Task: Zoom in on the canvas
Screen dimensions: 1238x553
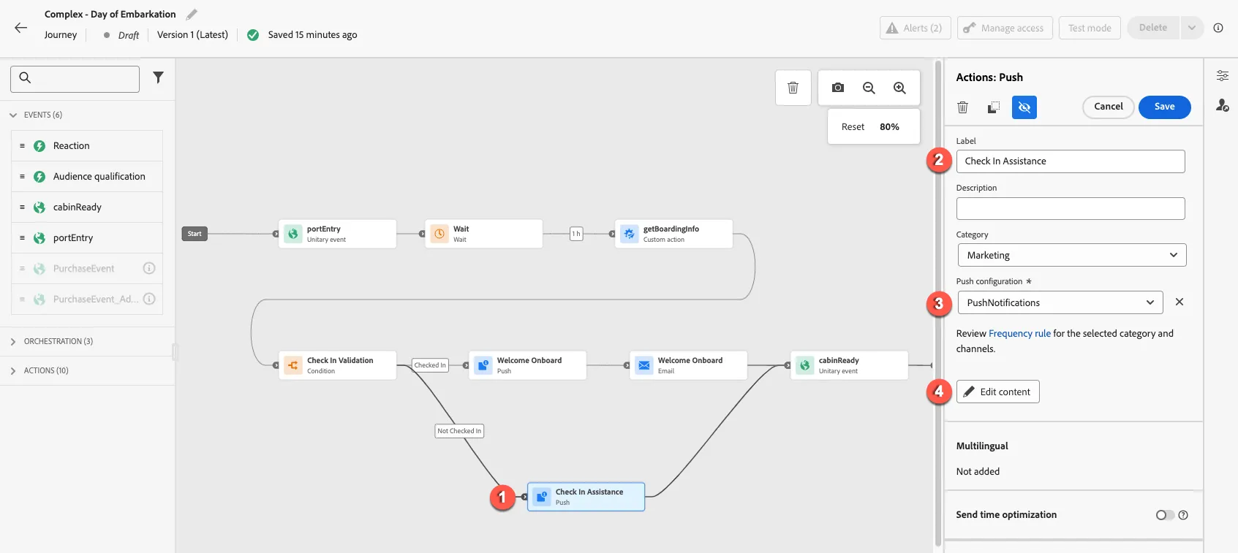Action: pos(899,88)
